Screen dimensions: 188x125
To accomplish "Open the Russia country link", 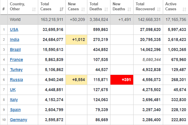I will tap(16, 80).
